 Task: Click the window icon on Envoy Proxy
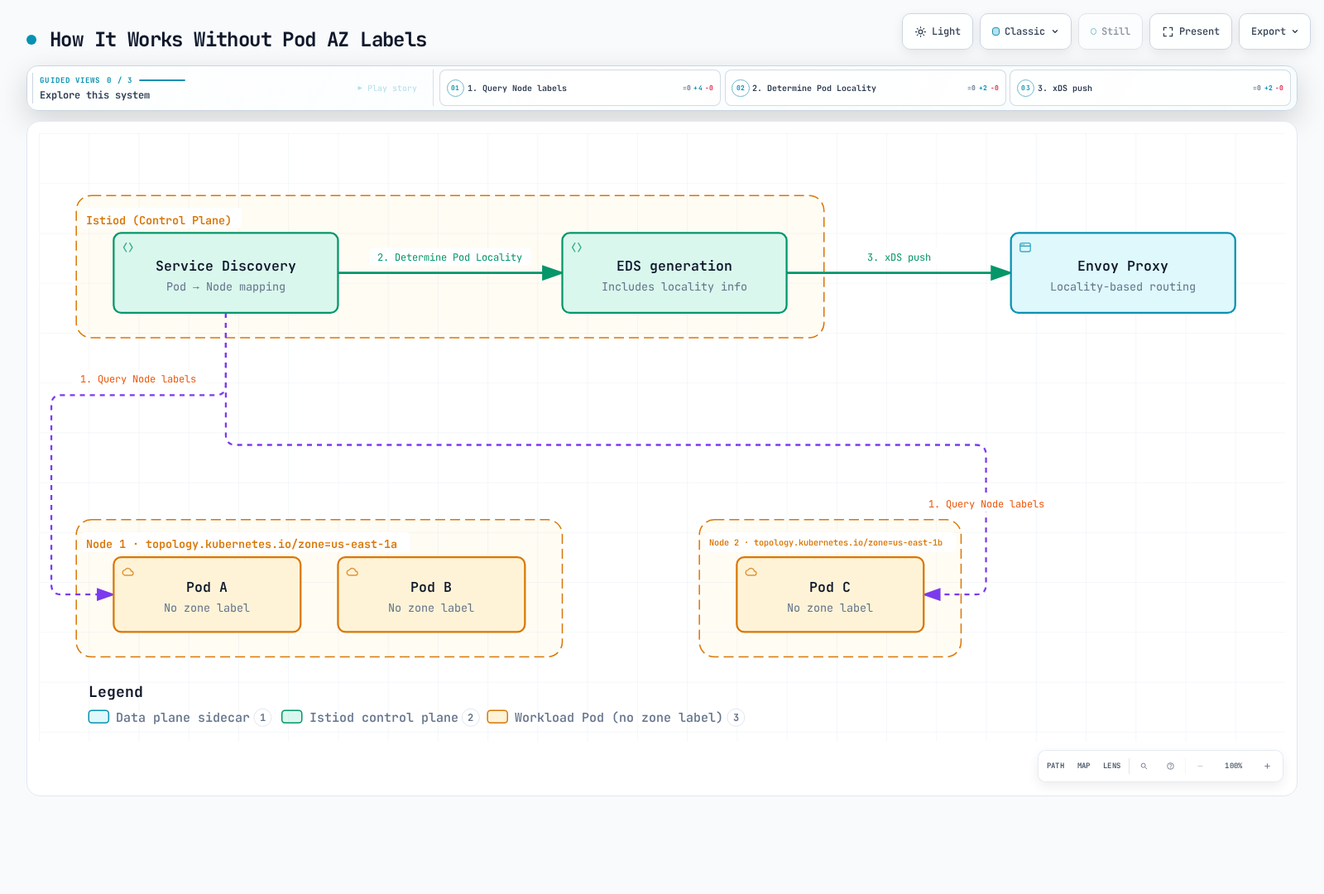tap(1025, 248)
